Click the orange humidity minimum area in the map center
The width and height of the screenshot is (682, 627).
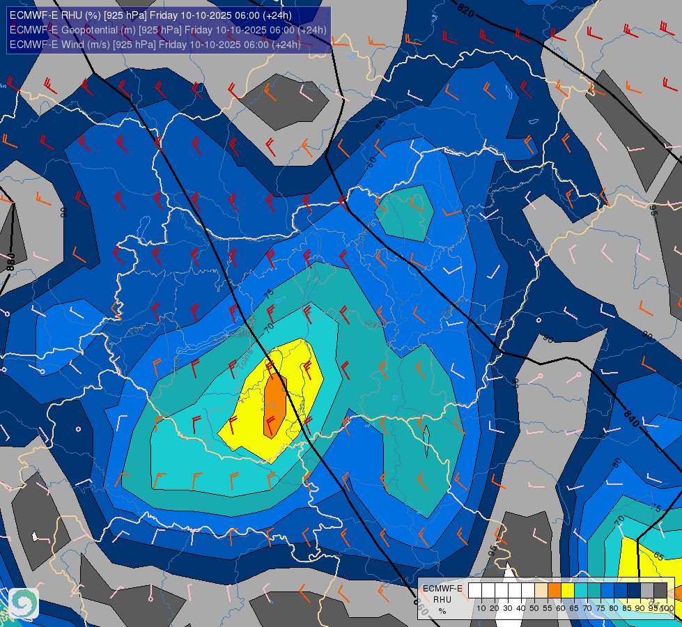275,405
